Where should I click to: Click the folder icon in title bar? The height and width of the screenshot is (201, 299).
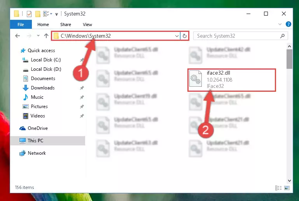[16, 14]
